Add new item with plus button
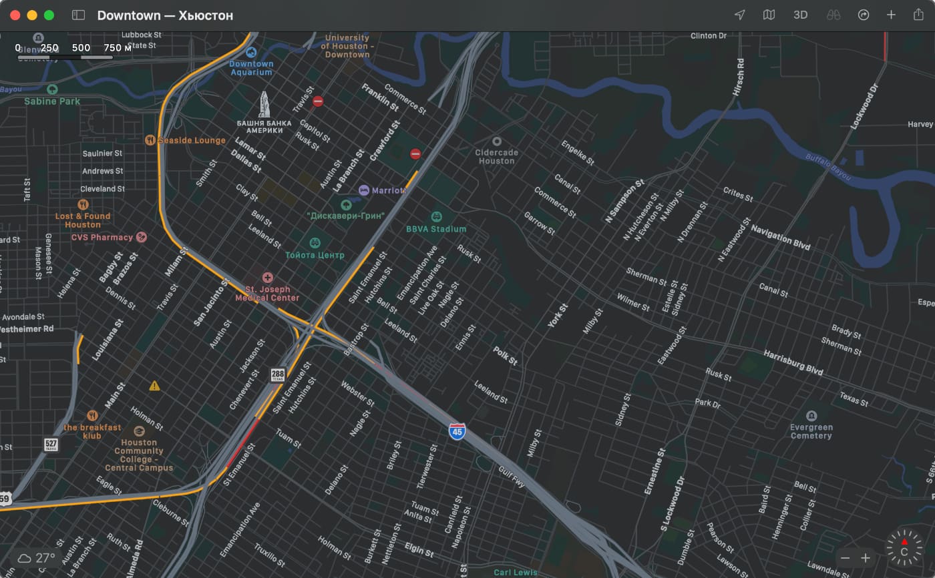Screen dimensions: 935x578 [x=891, y=15]
